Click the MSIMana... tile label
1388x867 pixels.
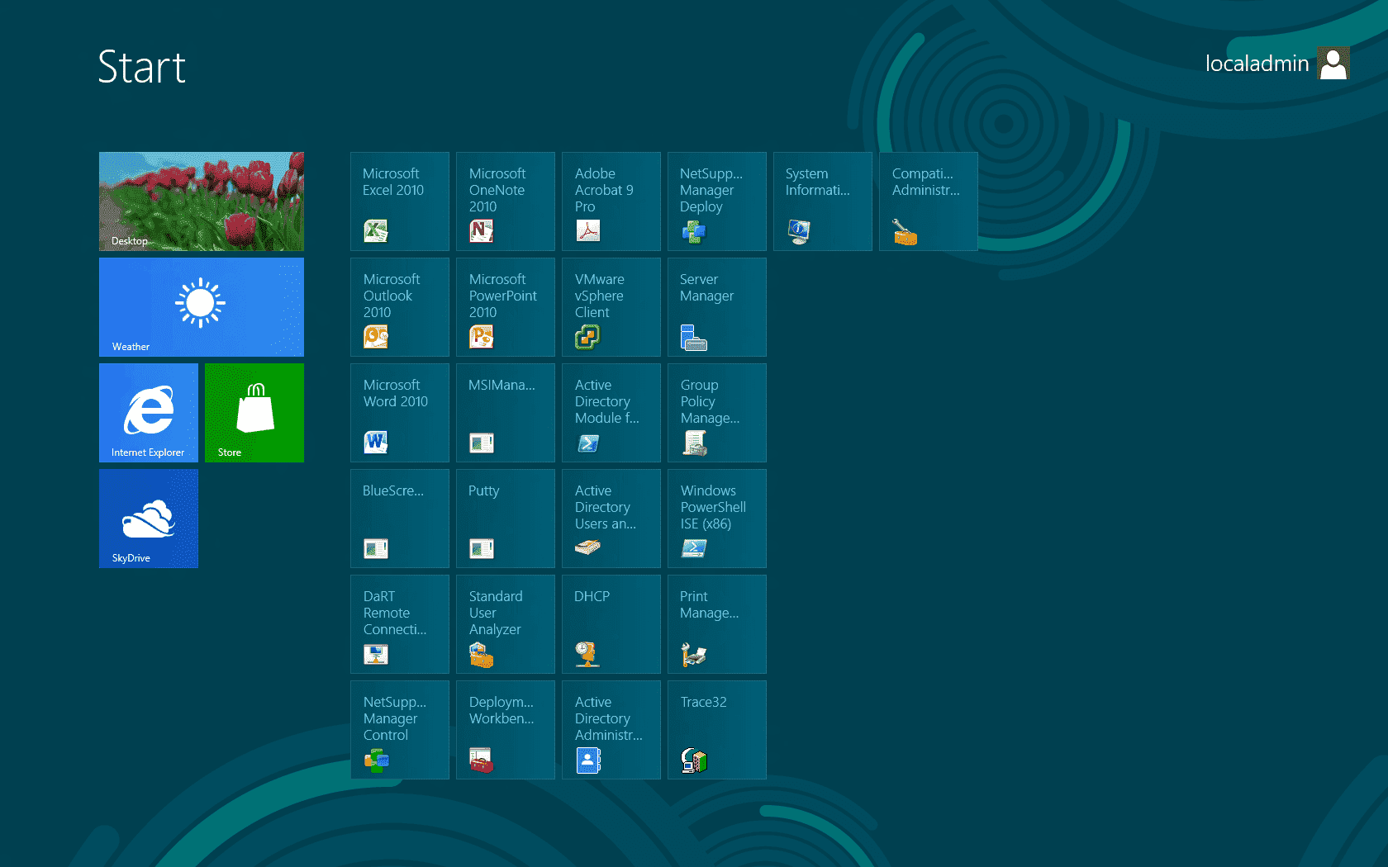click(501, 385)
